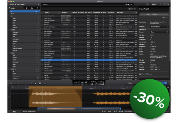Collapse the Ambience category group
This screenshot has height=123, width=178.
coord(8,69)
